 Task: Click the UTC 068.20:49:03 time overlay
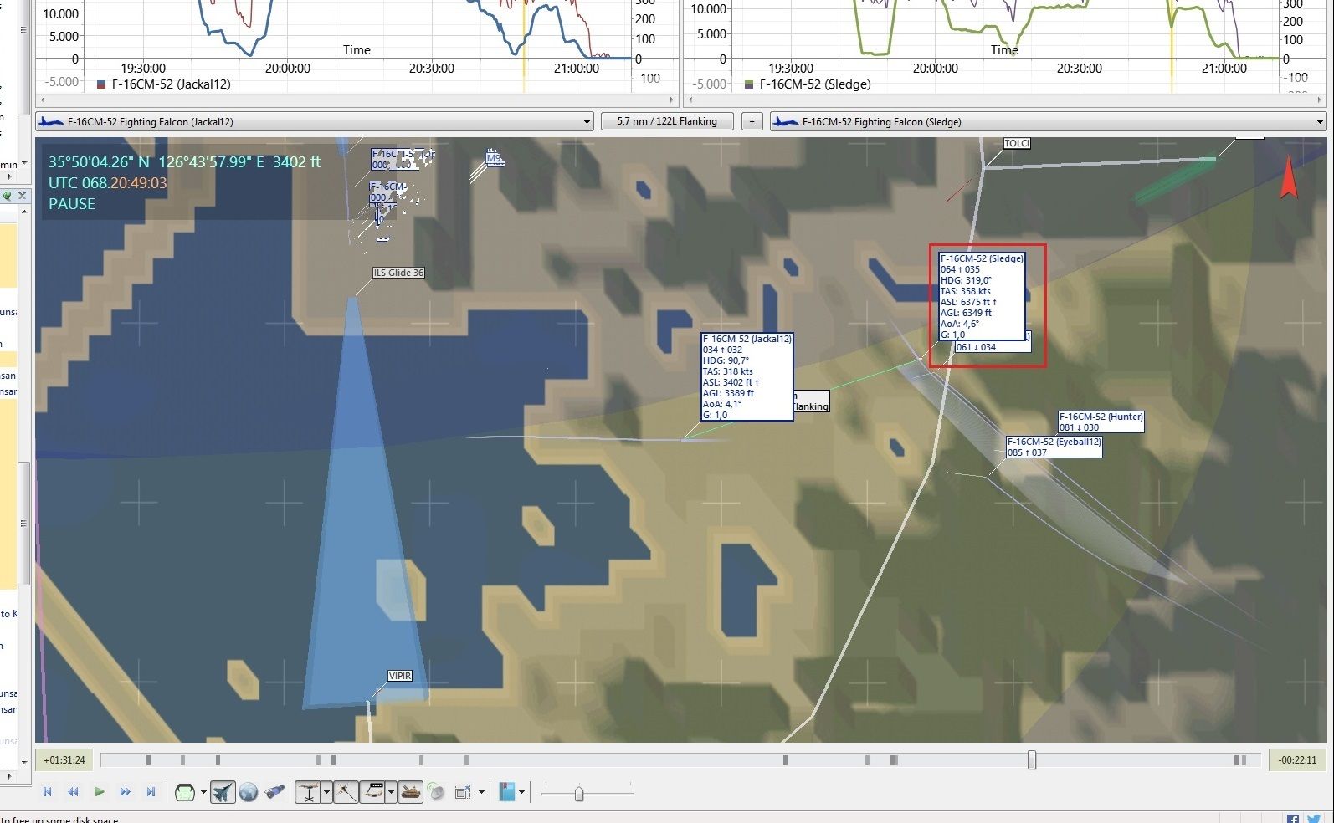[x=107, y=183]
